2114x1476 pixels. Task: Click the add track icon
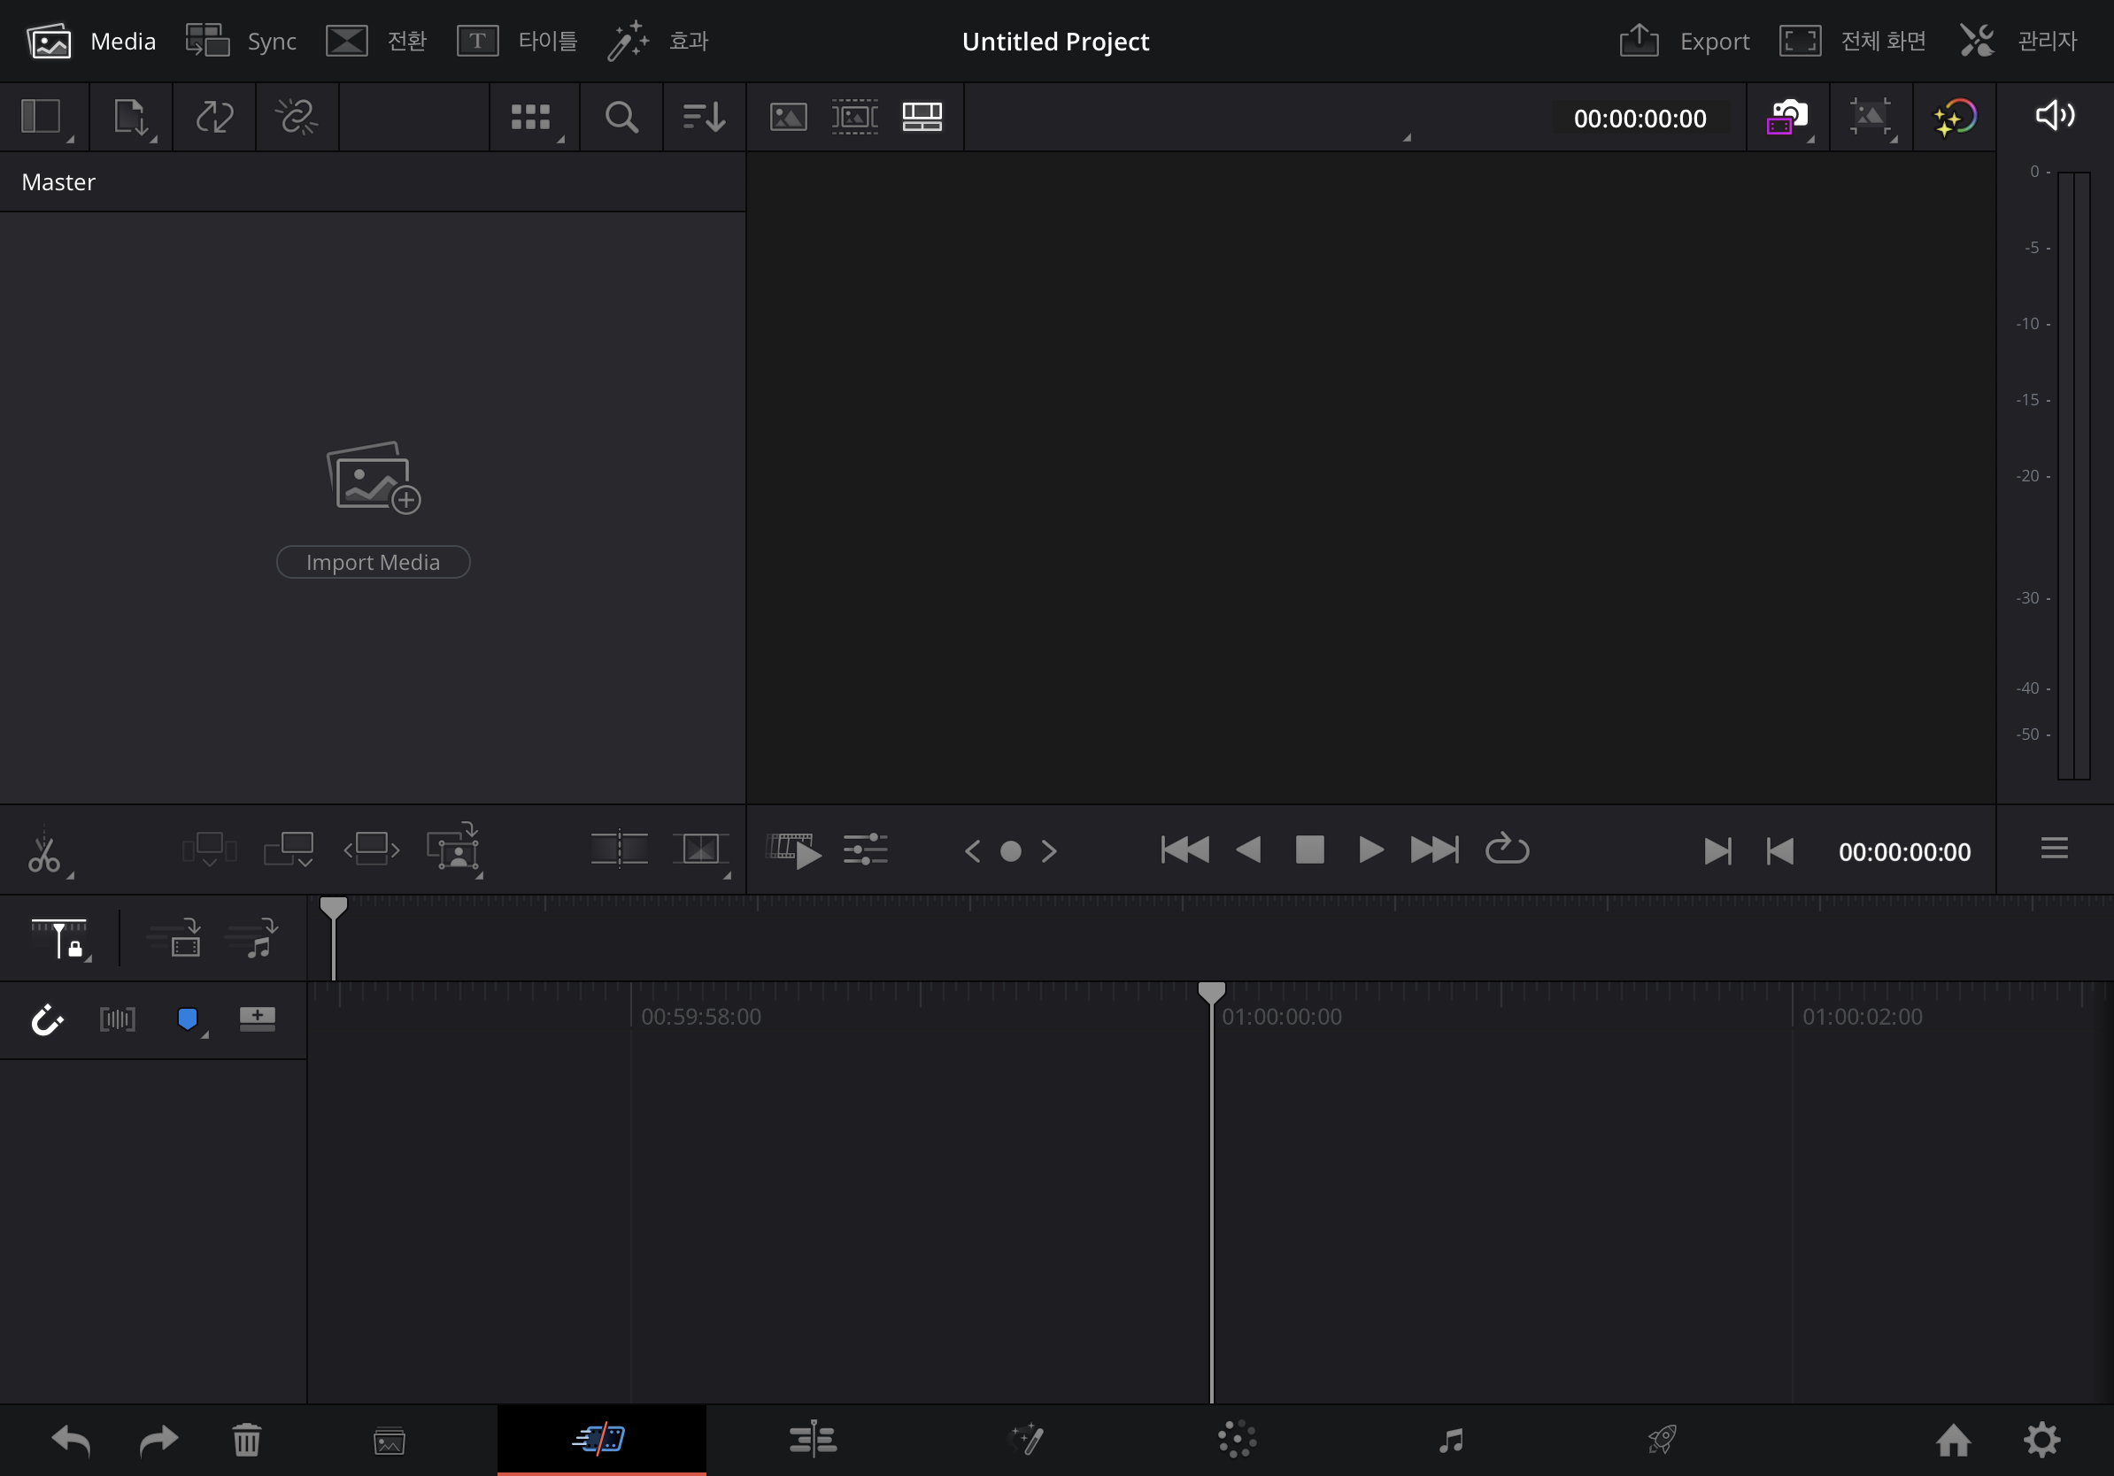point(257,1019)
